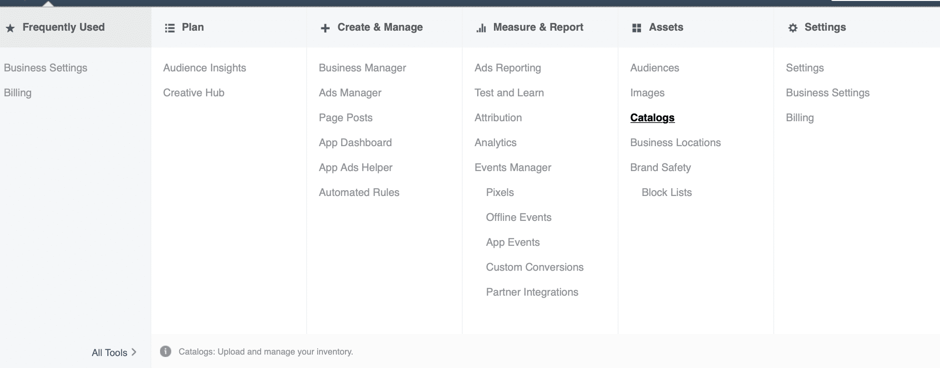Image resolution: width=940 pixels, height=368 pixels.
Task: Open Creative Hub
Action: click(x=194, y=93)
